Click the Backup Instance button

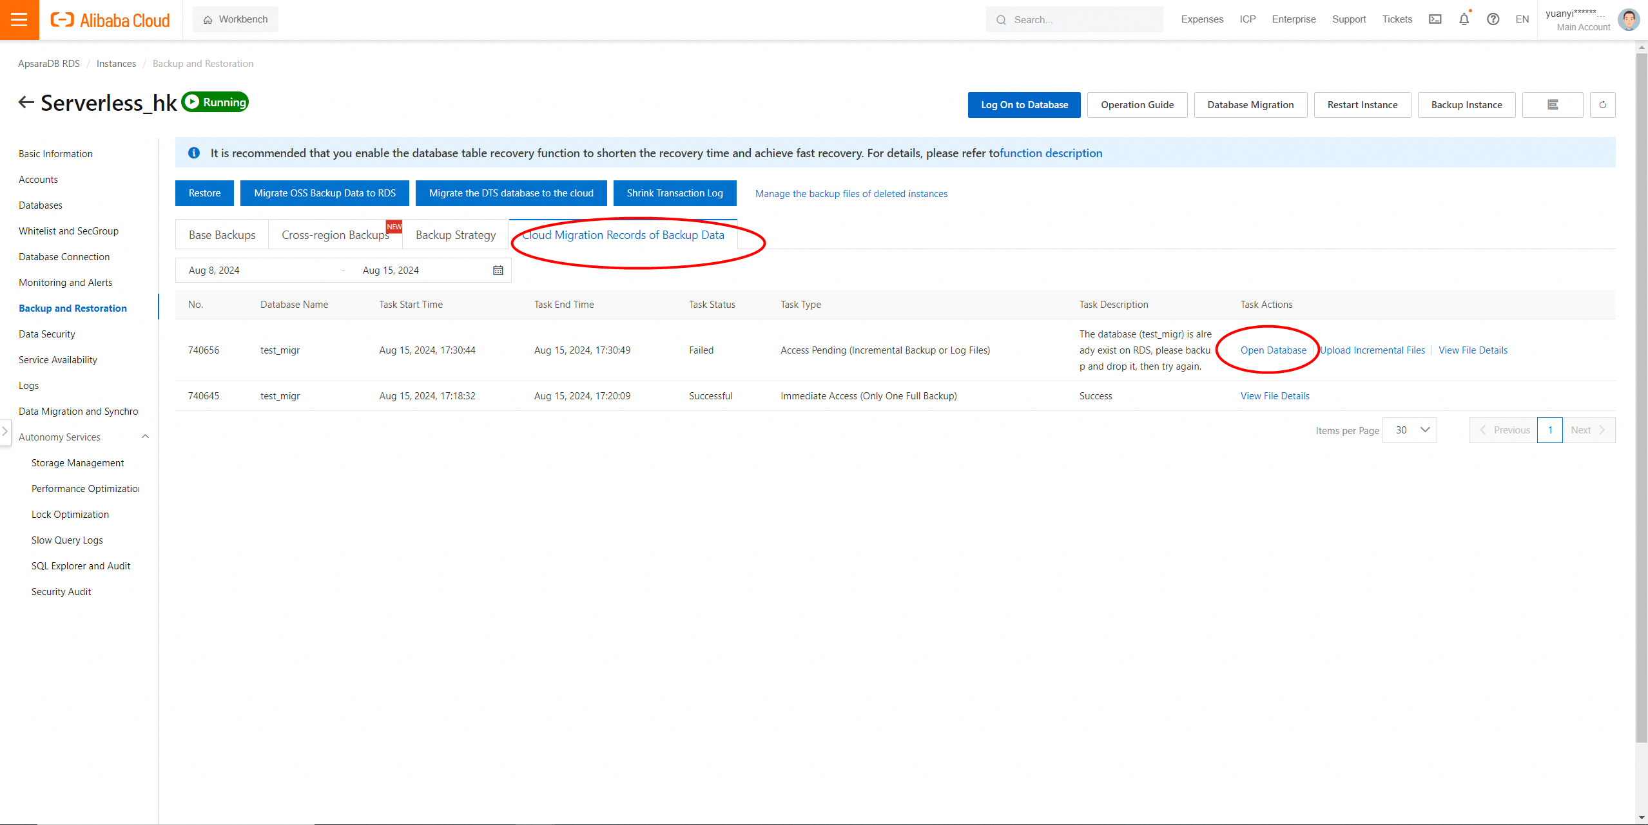[x=1466, y=105]
